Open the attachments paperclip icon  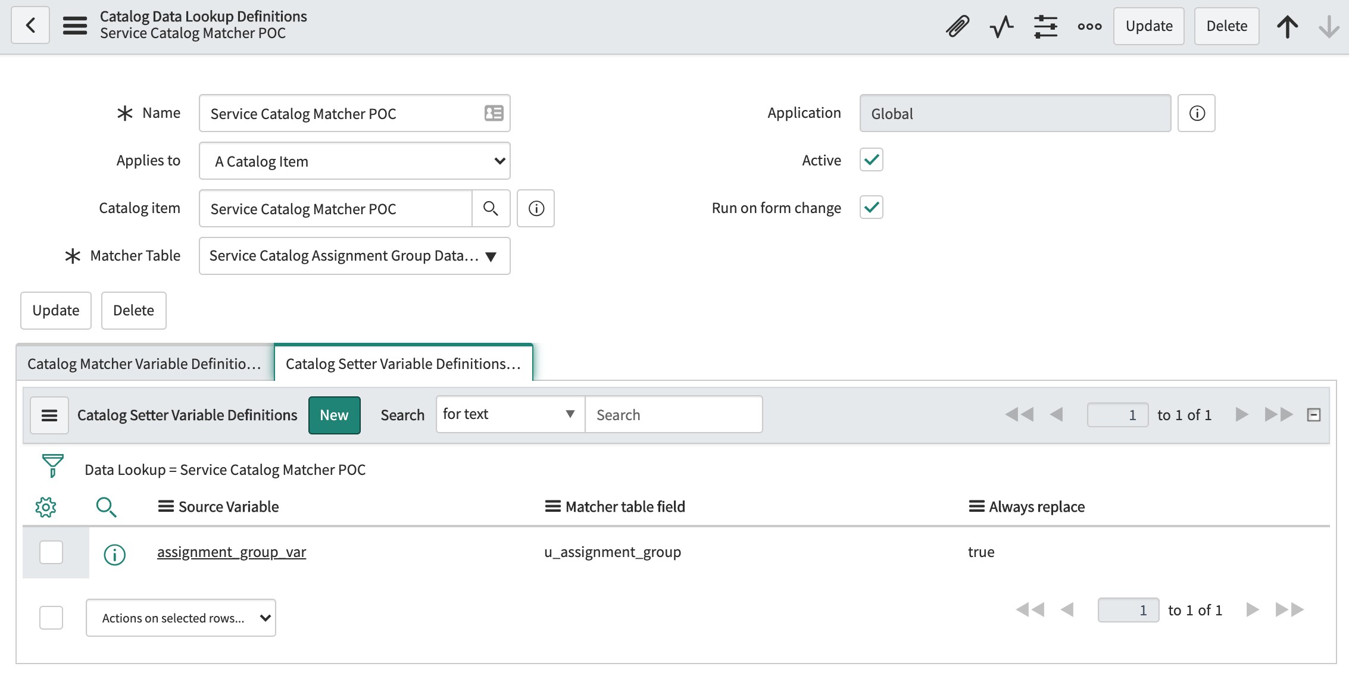point(958,26)
